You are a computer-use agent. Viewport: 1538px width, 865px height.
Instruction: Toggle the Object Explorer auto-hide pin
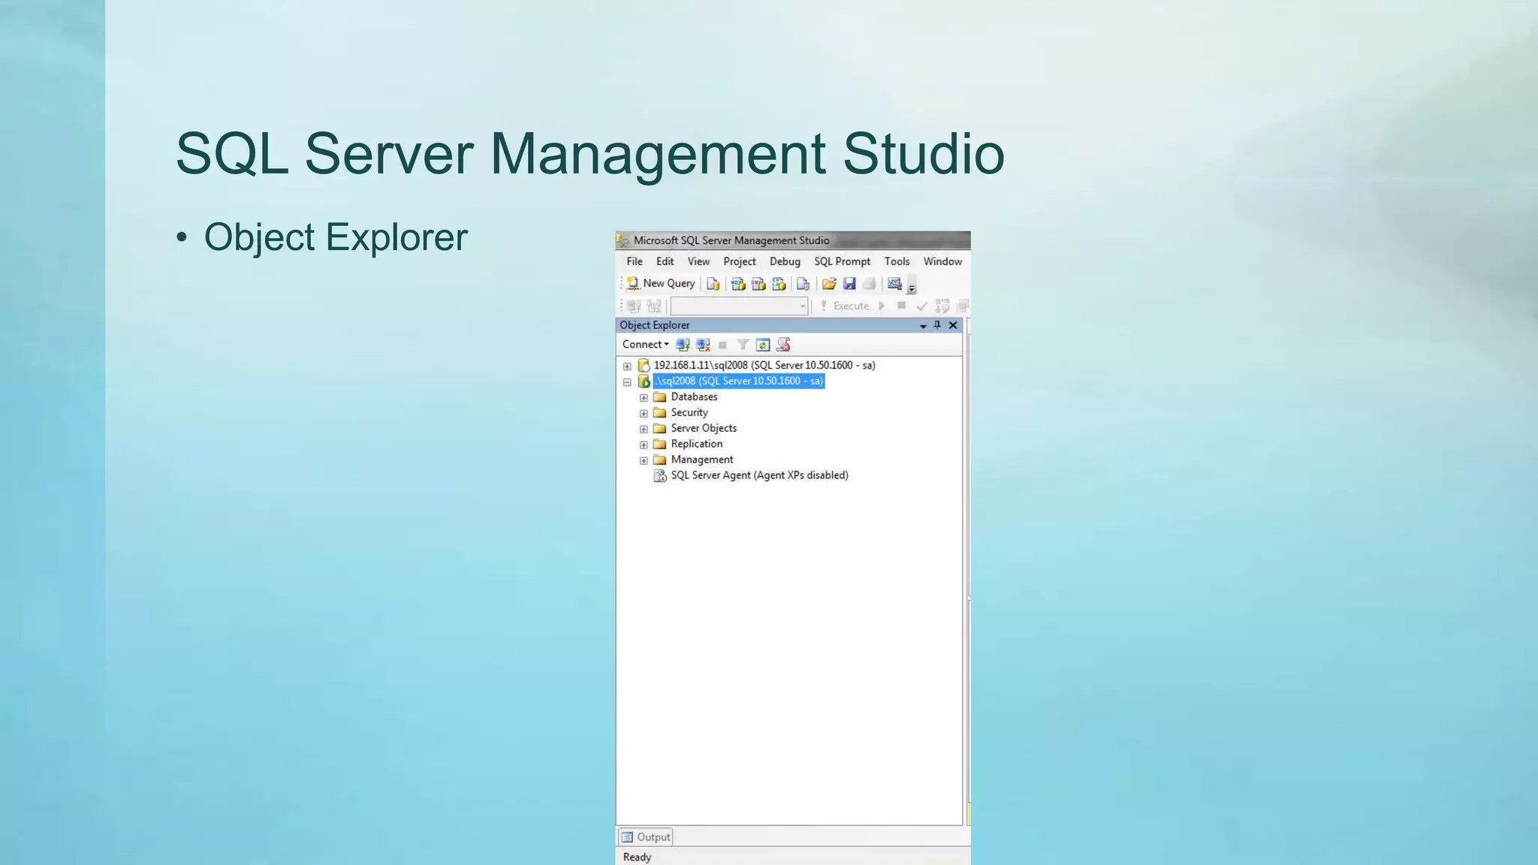937,325
